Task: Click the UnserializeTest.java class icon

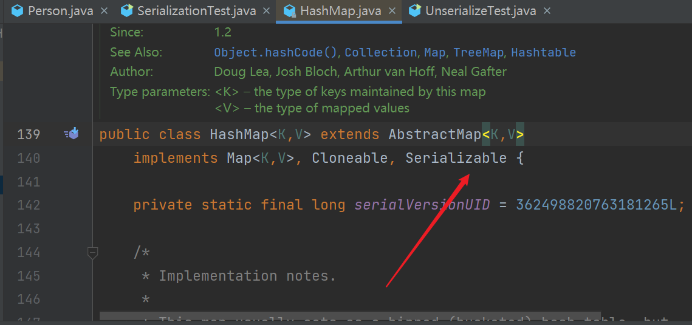Action: [x=415, y=11]
